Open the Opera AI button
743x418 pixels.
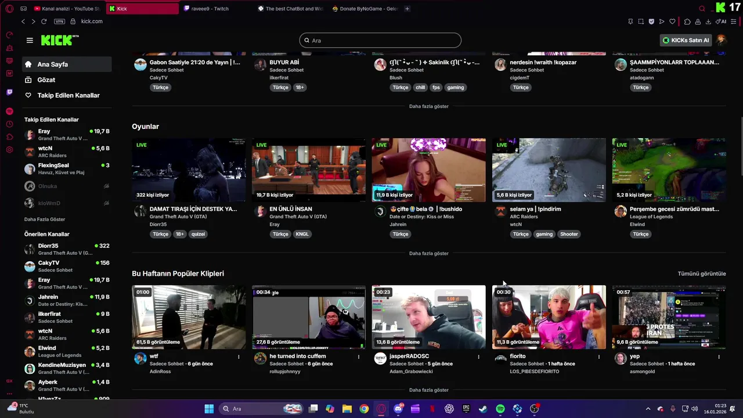pos(722,21)
